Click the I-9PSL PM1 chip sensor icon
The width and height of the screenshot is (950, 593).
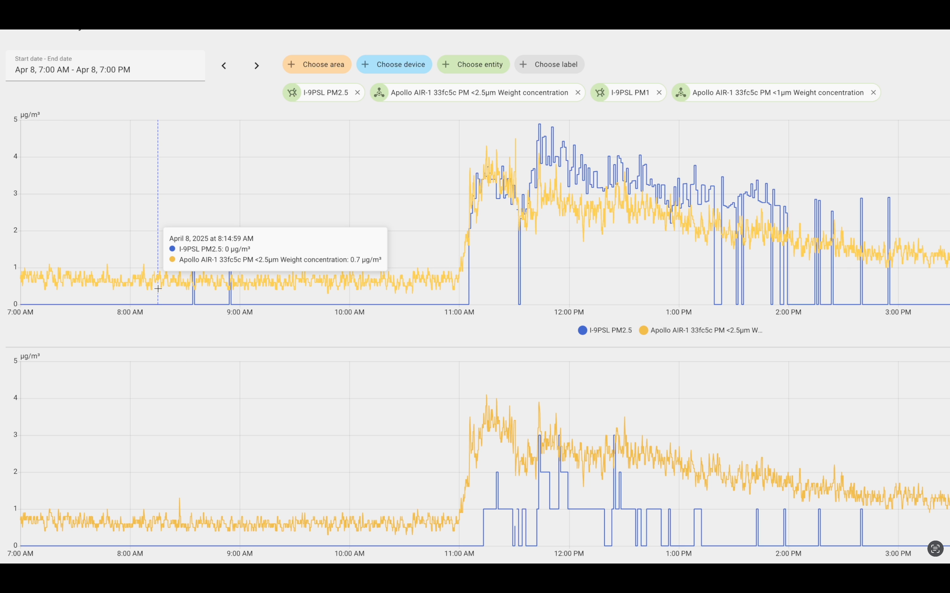600,93
